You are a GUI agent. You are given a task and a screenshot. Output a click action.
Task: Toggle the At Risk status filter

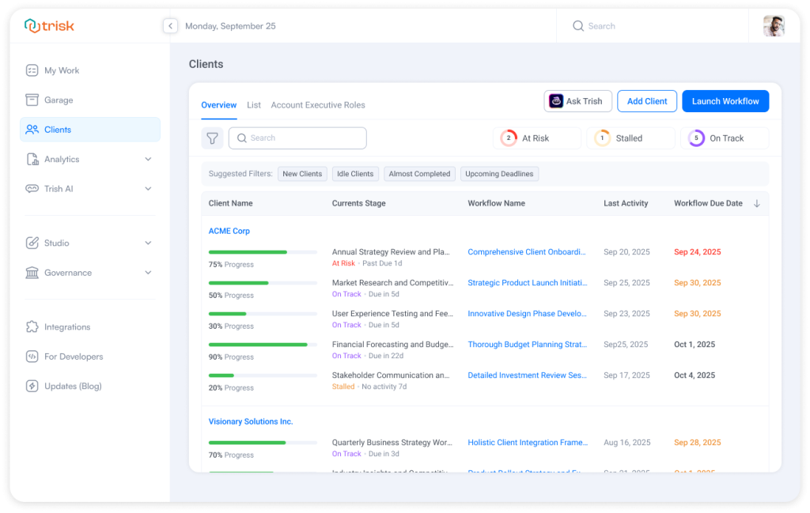pos(537,138)
